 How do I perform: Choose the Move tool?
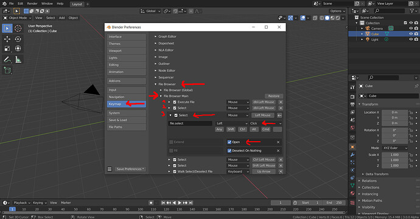click(7, 39)
